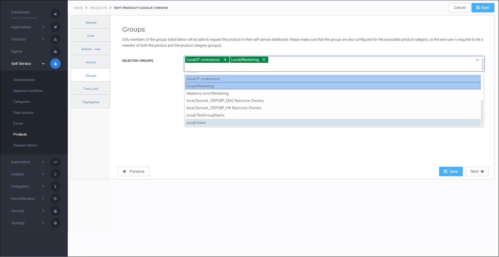Open the Automation code icon

55,162
